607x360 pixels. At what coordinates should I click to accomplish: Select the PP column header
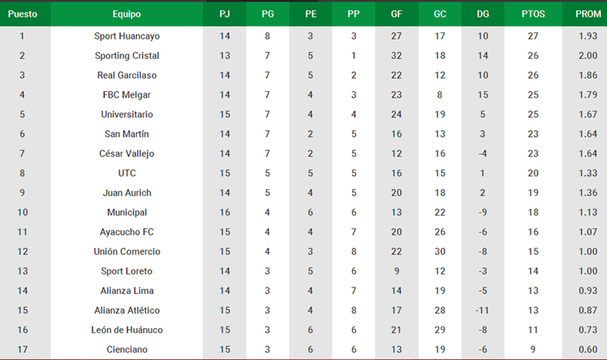click(353, 14)
